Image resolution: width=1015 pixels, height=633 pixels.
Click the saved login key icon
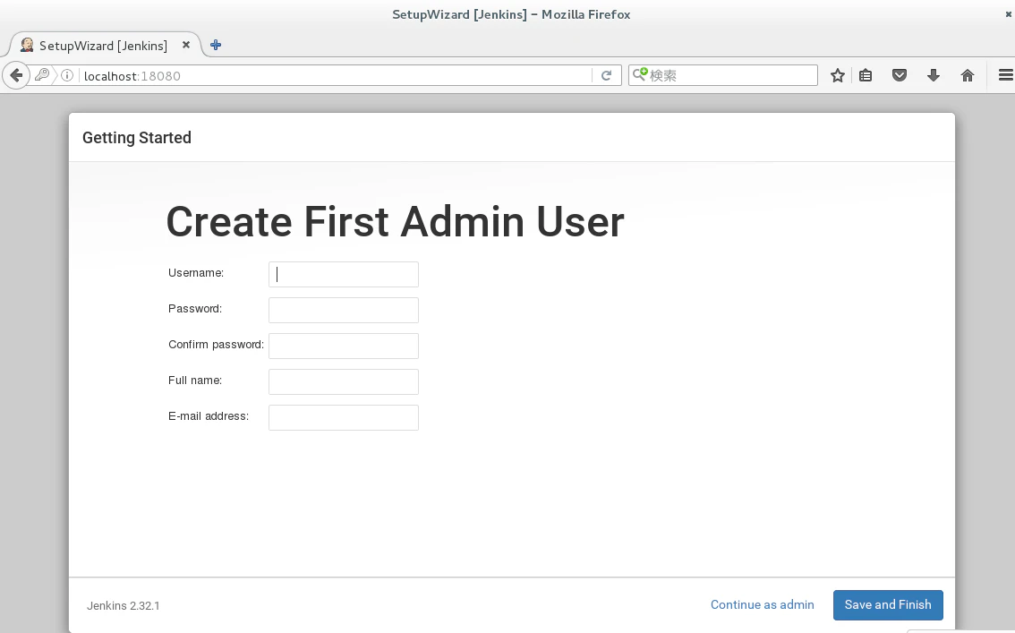point(42,74)
